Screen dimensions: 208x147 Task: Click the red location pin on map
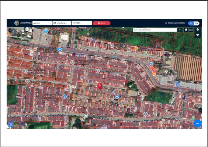pos(100,86)
